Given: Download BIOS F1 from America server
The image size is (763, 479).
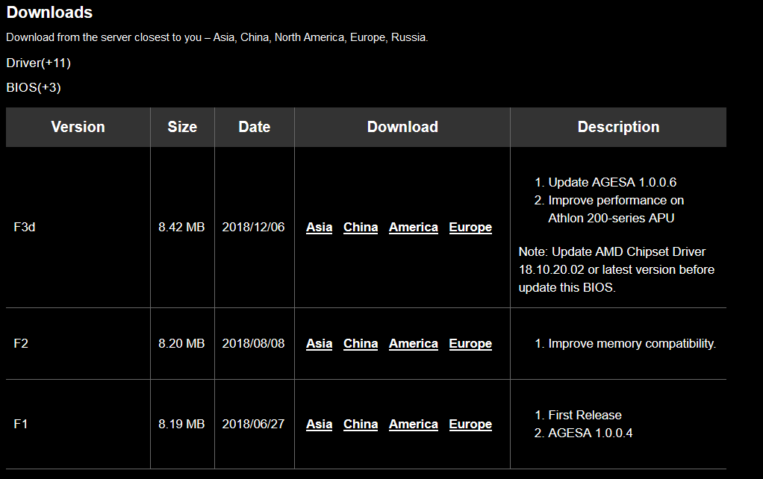Looking at the screenshot, I should tap(414, 424).
